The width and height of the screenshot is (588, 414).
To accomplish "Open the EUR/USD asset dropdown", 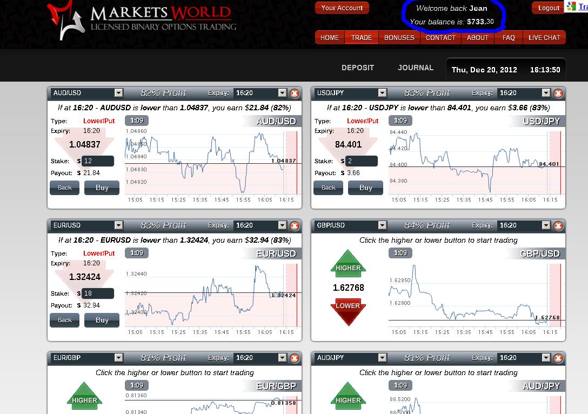I will pyautogui.click(x=118, y=225).
